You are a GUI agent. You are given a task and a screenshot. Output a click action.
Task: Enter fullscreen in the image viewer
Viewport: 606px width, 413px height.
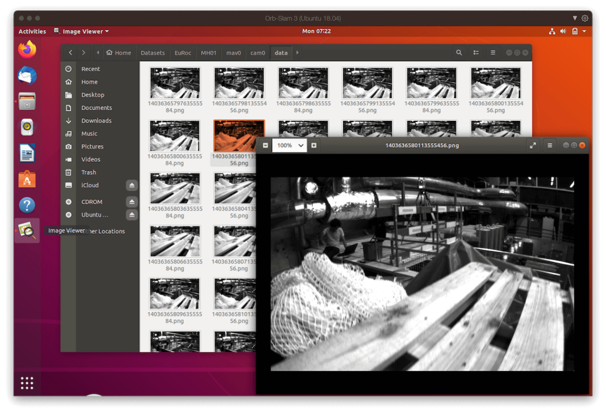(x=533, y=145)
